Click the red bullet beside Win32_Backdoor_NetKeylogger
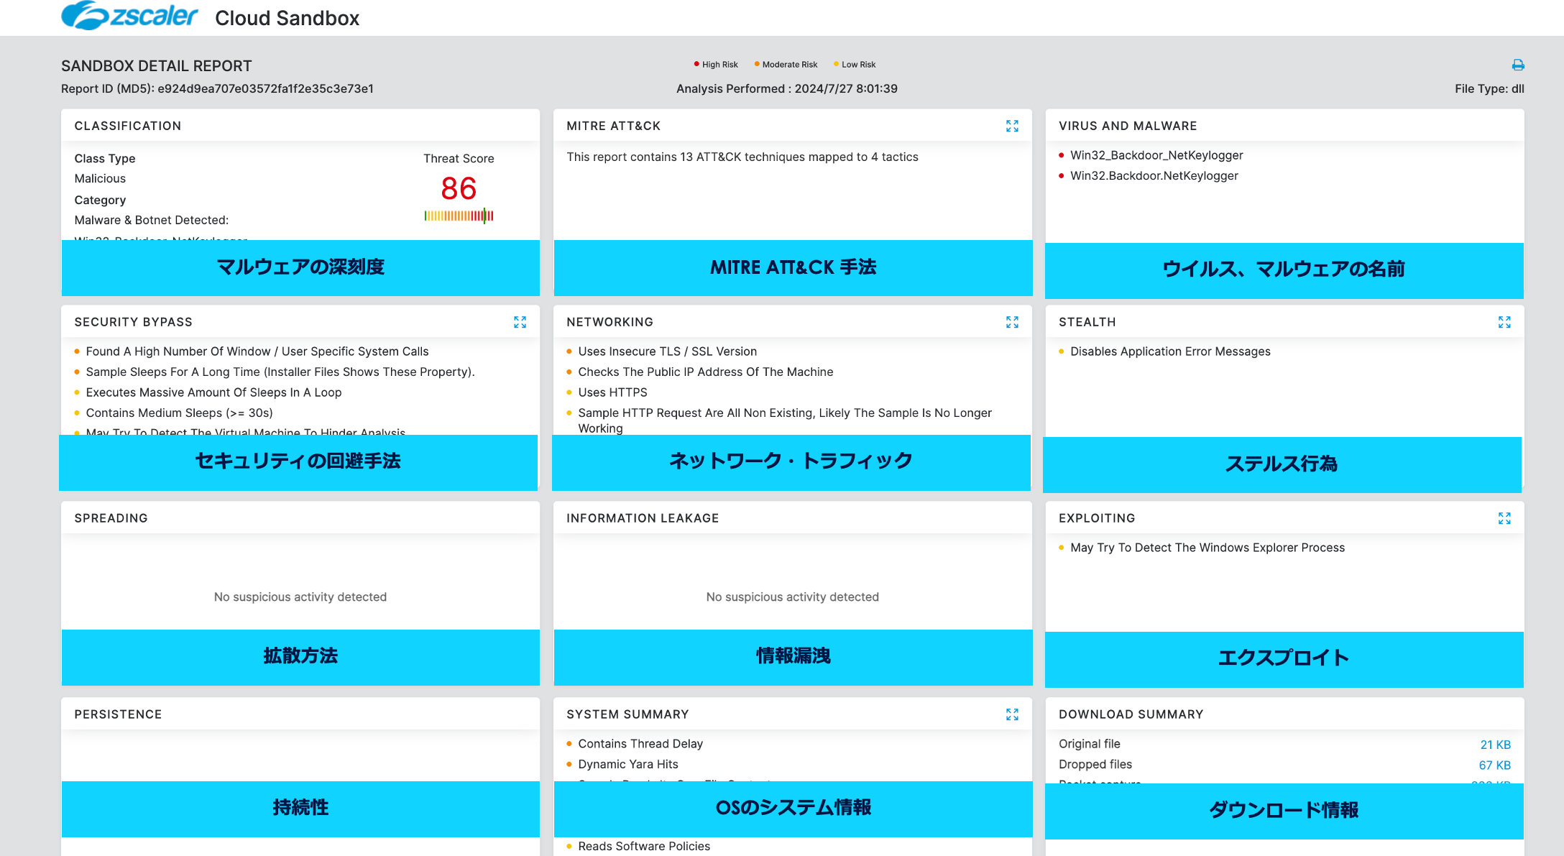This screenshot has height=856, width=1564. click(1062, 155)
